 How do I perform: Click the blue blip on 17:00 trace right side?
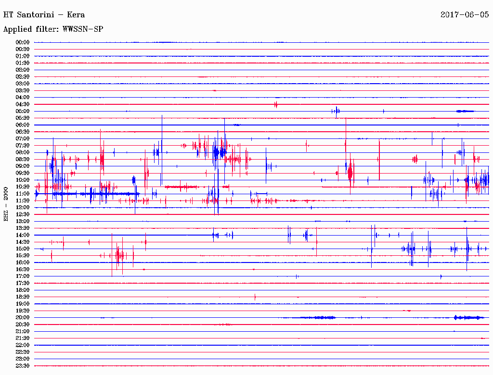(441, 276)
